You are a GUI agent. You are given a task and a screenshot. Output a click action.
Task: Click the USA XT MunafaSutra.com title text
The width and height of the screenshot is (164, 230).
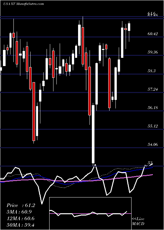pos(23,4)
